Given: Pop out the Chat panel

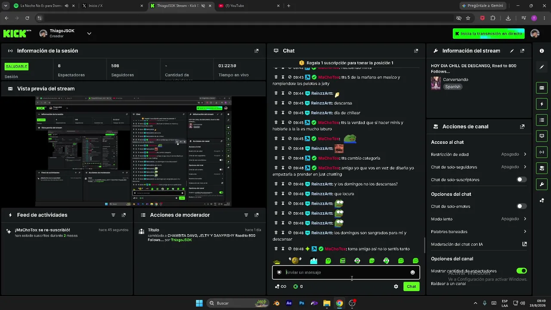Looking at the screenshot, I should coord(416,51).
